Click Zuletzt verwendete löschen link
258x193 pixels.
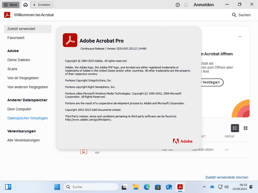pos(227,178)
